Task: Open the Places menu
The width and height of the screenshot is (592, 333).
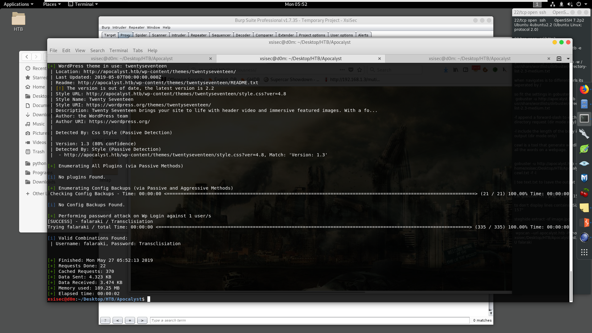Action: click(x=52, y=4)
